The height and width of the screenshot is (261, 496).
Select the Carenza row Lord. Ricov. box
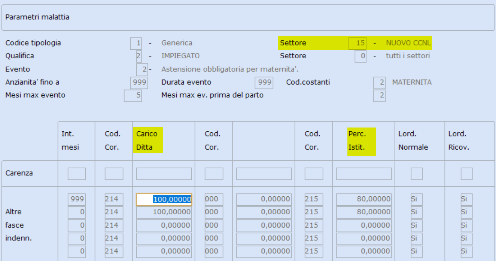(x=466, y=174)
